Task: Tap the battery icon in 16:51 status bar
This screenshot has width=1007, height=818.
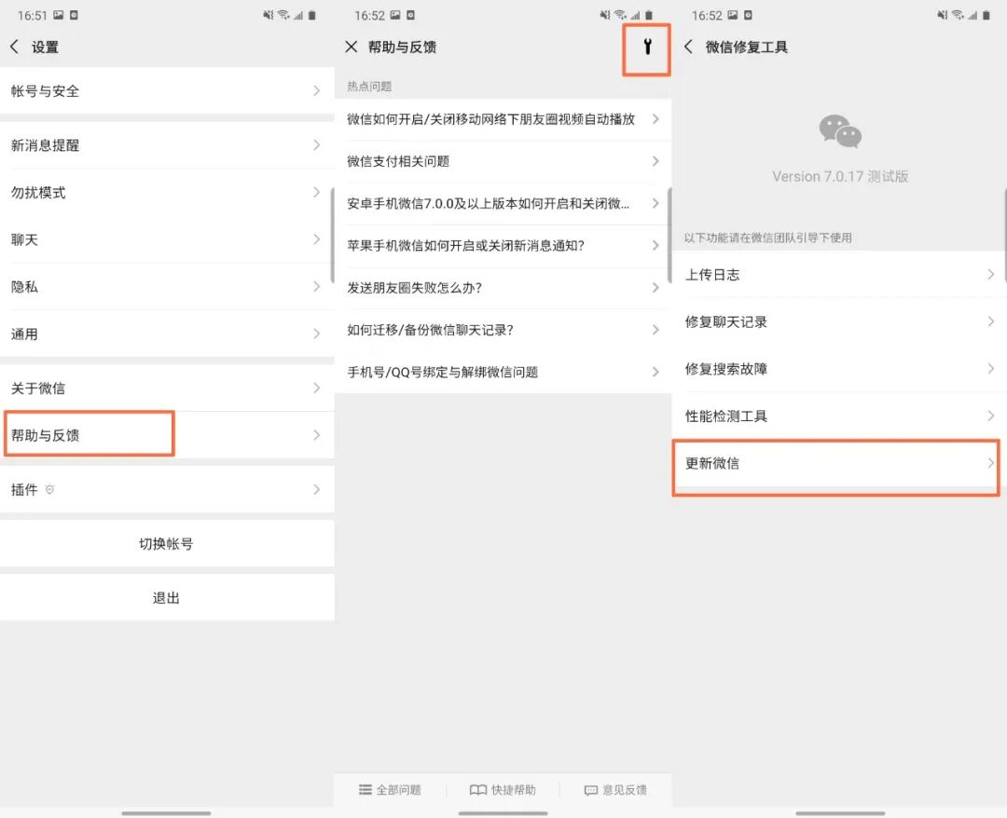Action: pyautogui.click(x=312, y=15)
